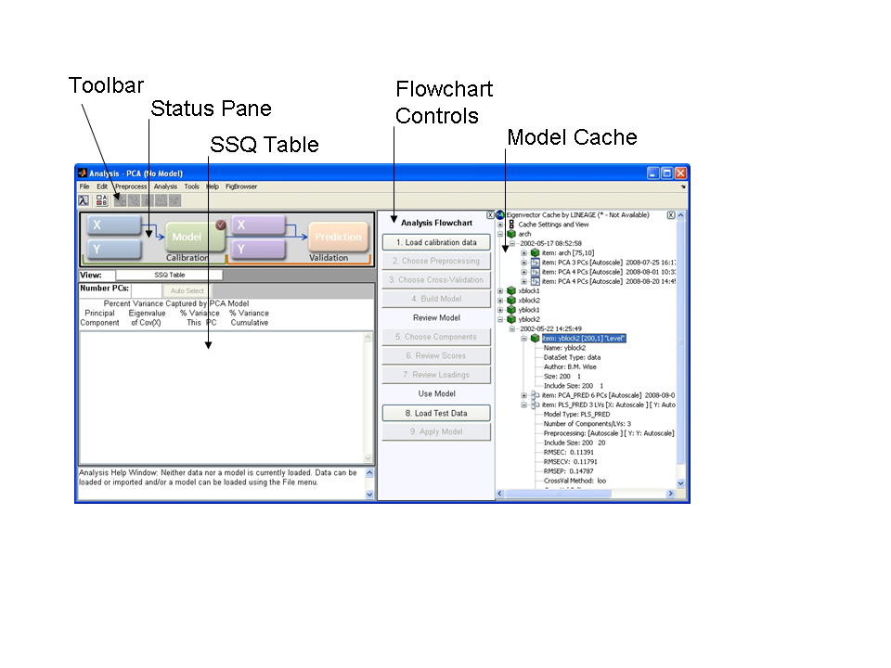Select the 2002-05-22 14:25:49 tree row

[x=550, y=328]
